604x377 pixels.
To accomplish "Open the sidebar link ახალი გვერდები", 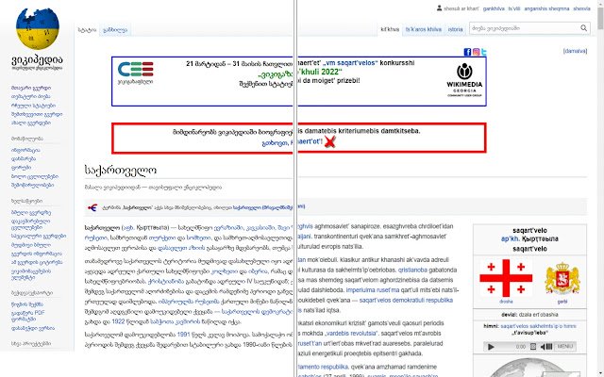I will pyautogui.click(x=31, y=123).
